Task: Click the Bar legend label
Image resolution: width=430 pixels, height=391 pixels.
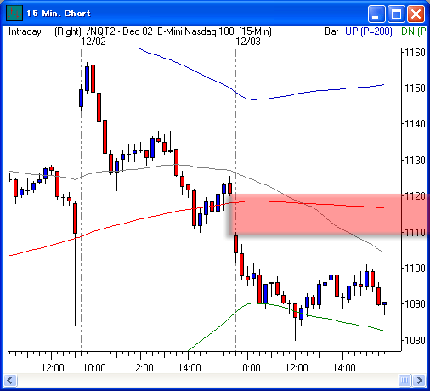Action: point(331,31)
